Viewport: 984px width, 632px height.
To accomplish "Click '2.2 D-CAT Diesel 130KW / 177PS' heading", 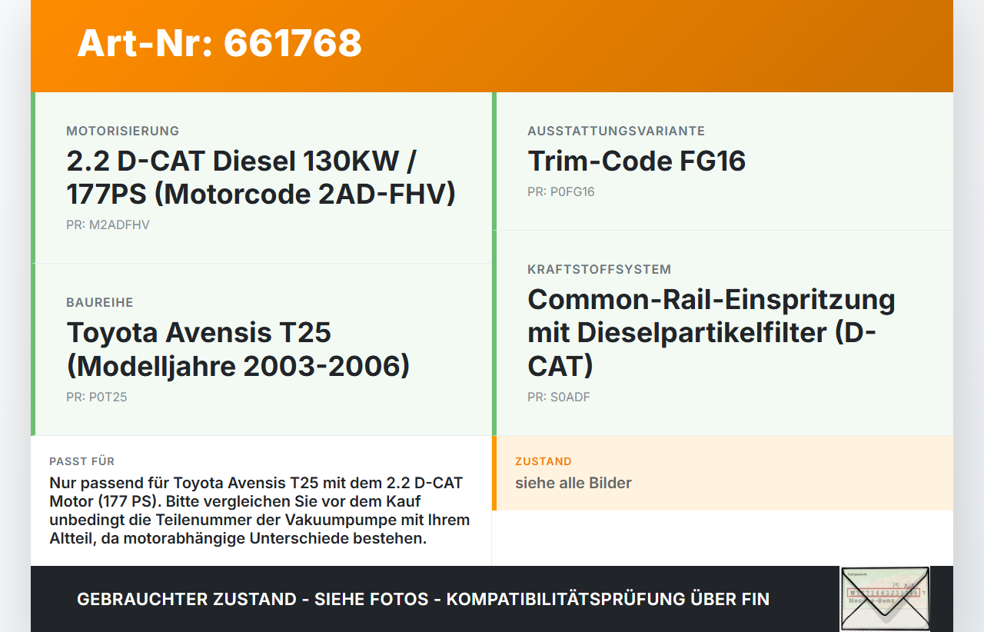I will pos(261,178).
